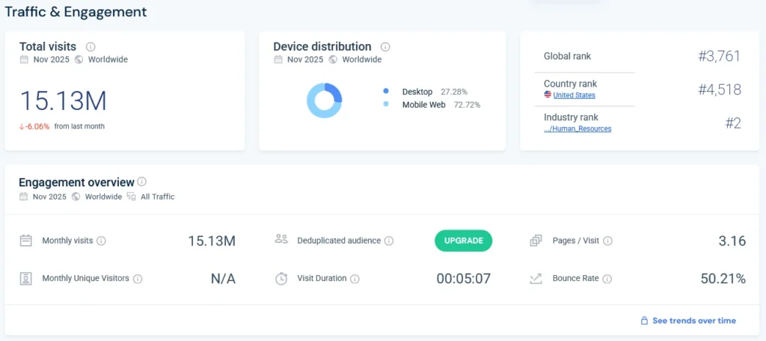Click the lock icon beside See trends
The width and height of the screenshot is (766, 341).
644,321
